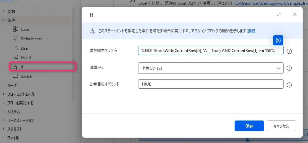Show info icon for operator dropdown
The image size is (308, 143).
[290, 68]
